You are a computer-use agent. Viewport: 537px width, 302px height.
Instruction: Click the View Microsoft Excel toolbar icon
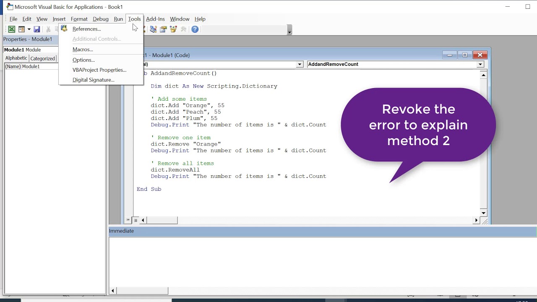coord(12,29)
